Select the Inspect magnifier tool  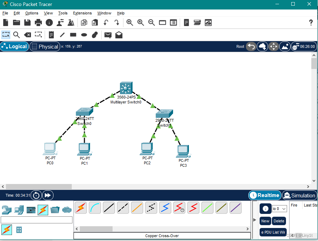click(x=17, y=35)
